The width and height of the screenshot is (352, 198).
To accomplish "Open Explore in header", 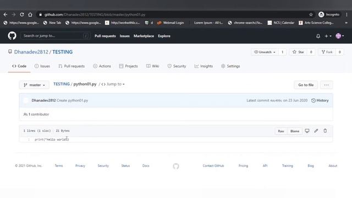I will [164, 36].
